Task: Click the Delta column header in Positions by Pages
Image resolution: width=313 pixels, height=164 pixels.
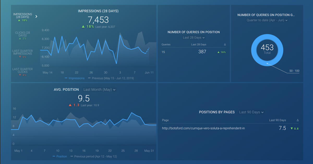Action: click(298, 120)
